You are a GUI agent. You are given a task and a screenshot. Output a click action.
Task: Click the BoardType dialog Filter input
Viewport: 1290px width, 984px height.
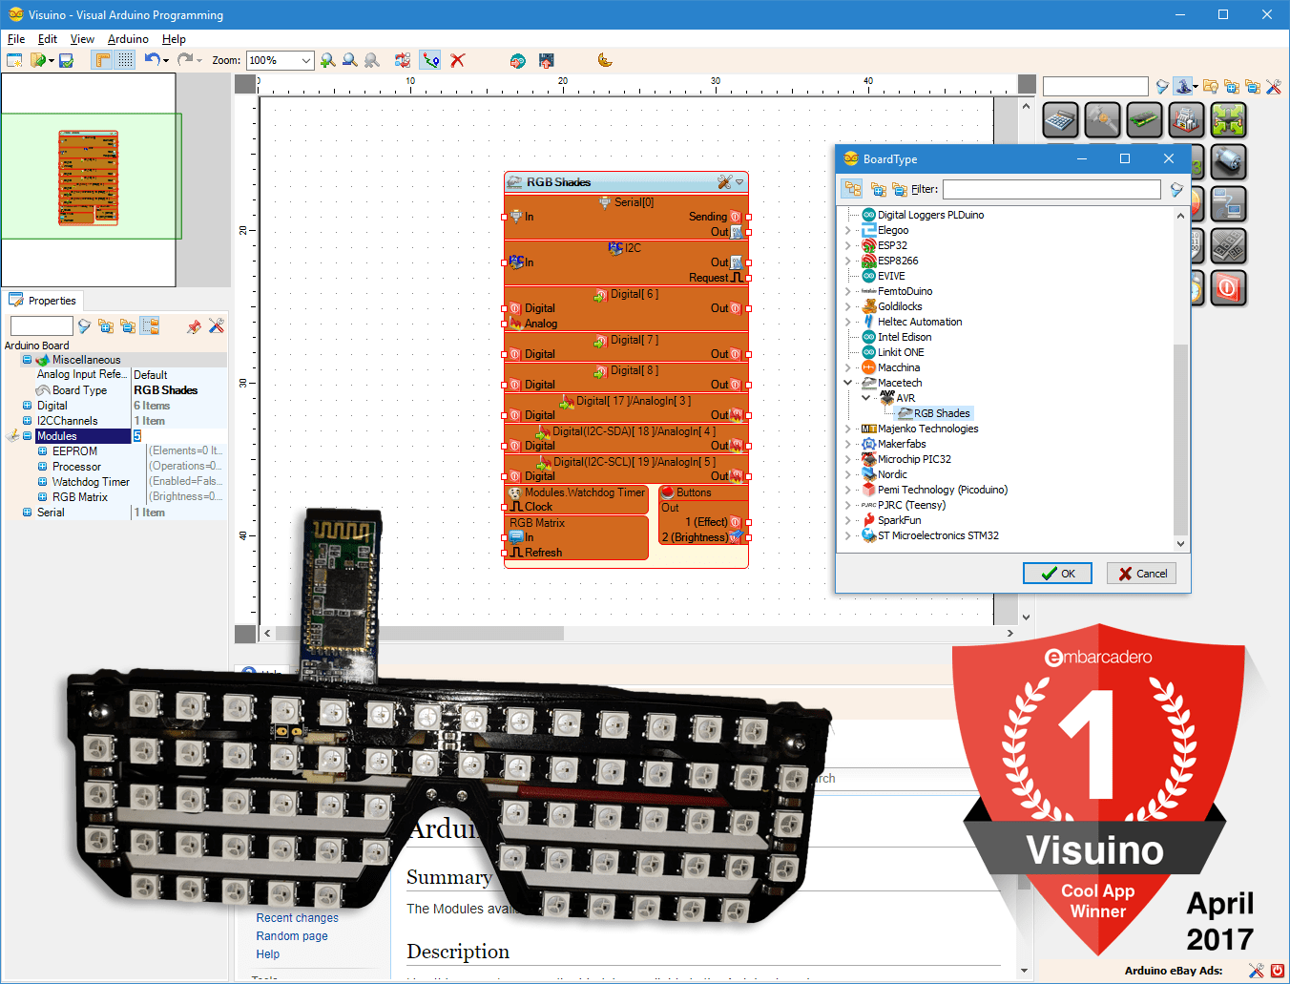tap(1052, 189)
